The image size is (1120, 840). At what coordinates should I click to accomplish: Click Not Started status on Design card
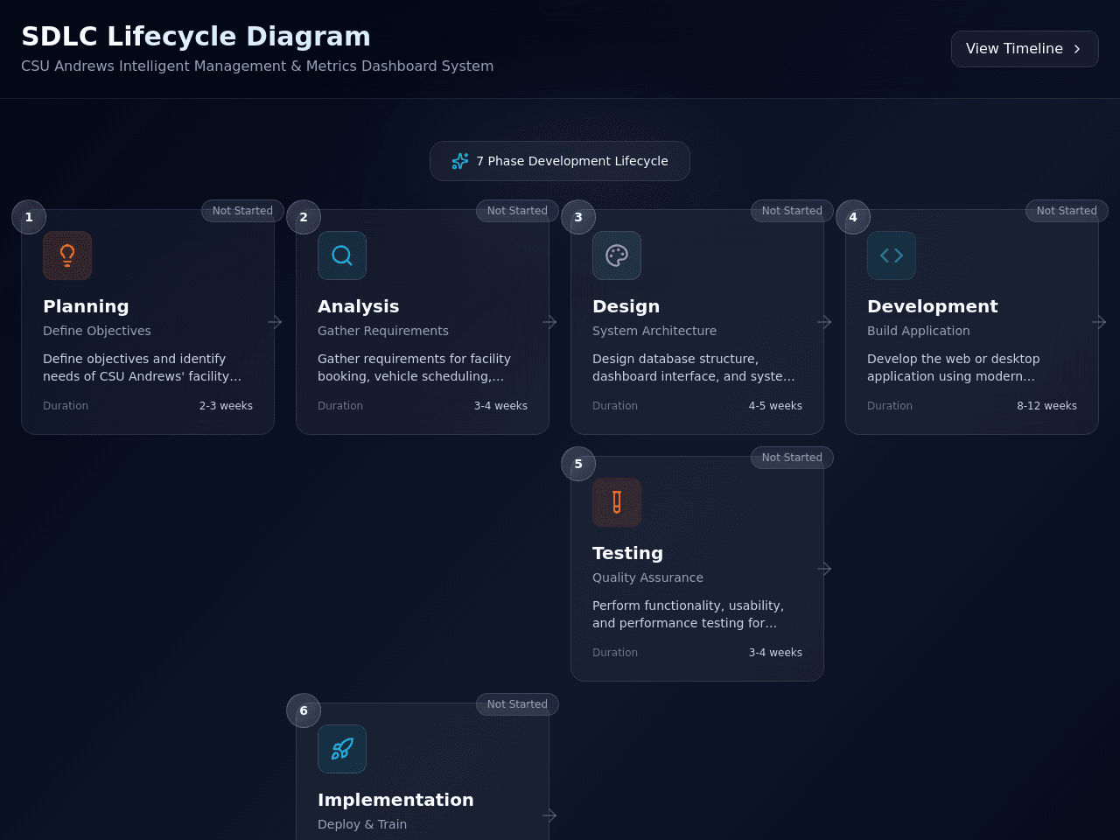pos(792,211)
